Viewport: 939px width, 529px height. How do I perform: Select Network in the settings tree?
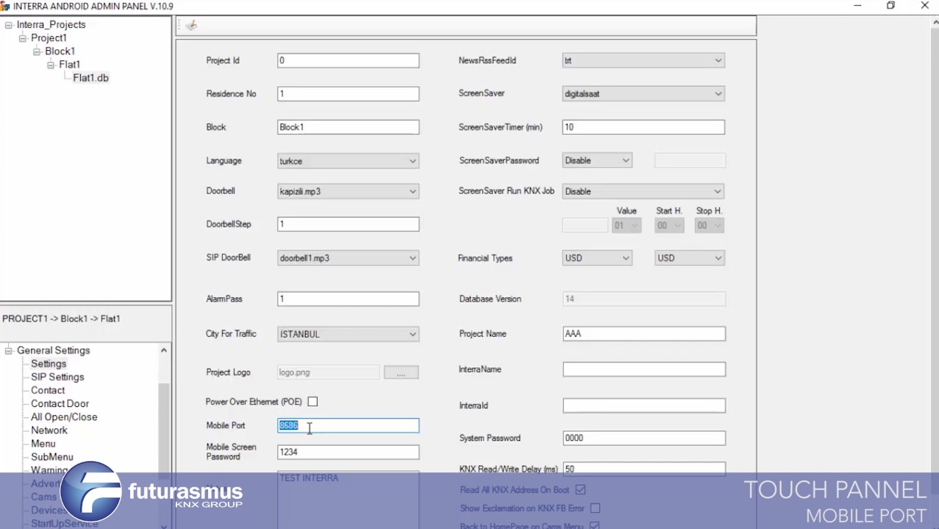coord(49,430)
